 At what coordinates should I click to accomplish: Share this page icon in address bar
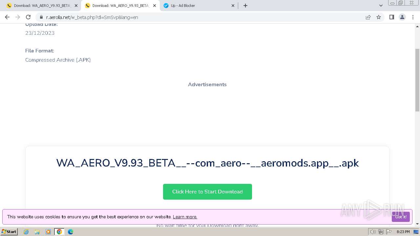click(x=368, y=17)
